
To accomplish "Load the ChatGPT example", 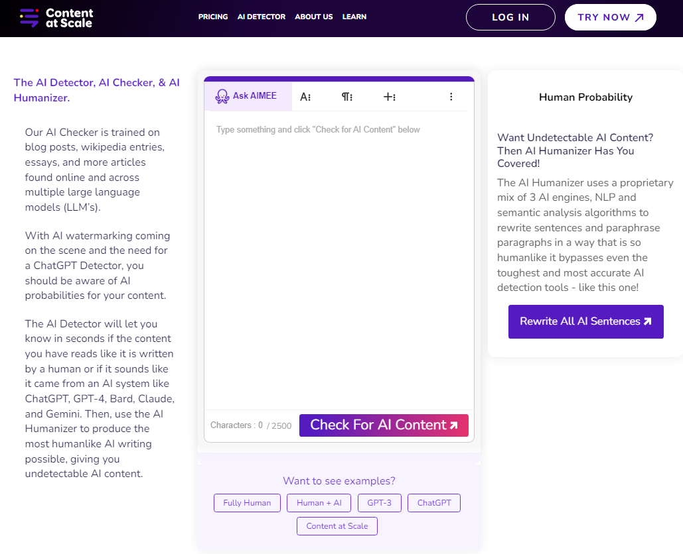I will 433,502.
